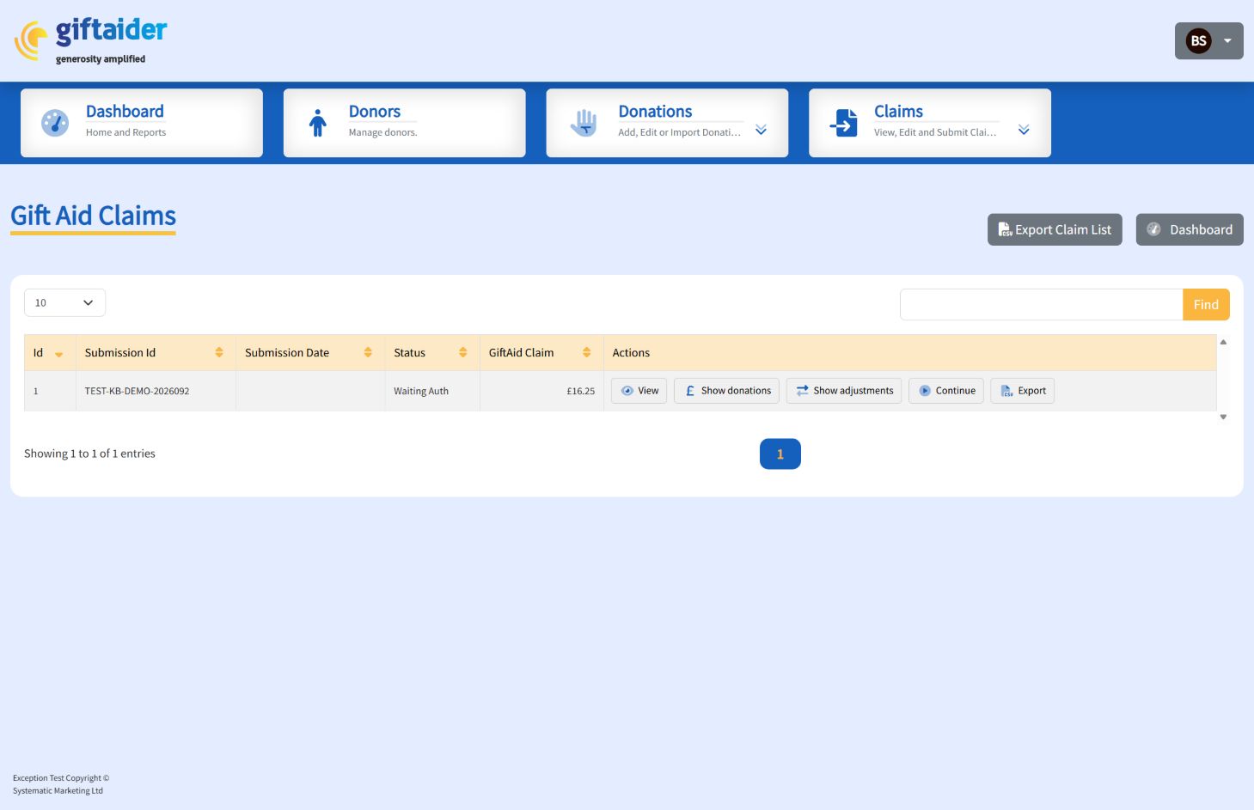Click the Export Claim List button
Viewport: 1254px width, 810px height.
(x=1055, y=229)
